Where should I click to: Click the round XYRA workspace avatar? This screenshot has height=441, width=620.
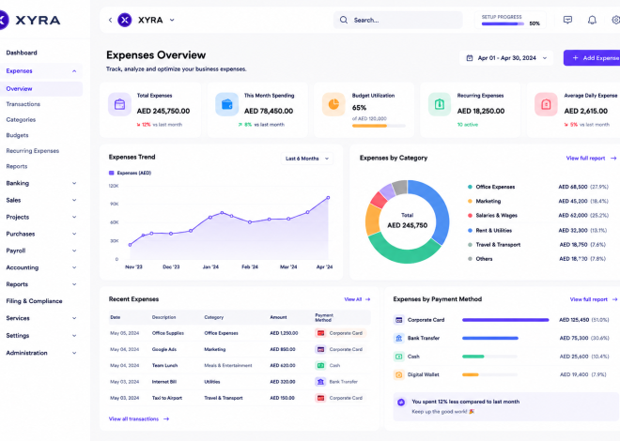(x=125, y=20)
